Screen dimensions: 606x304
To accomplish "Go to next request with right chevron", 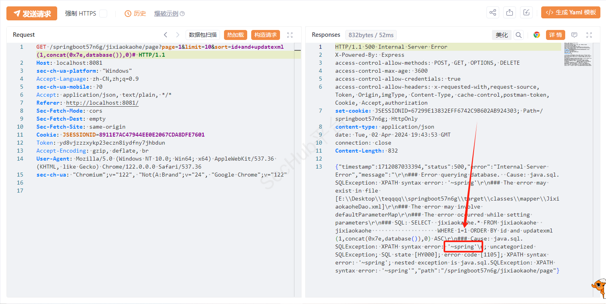I will coord(178,35).
